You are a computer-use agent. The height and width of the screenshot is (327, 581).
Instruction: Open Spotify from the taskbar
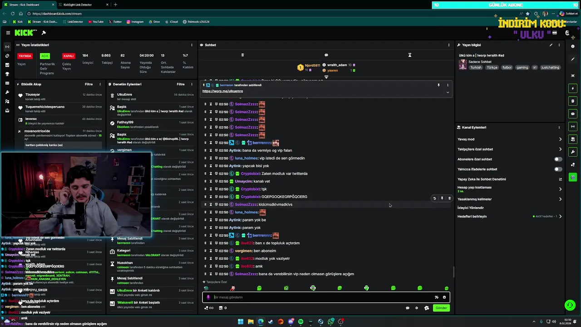(x=300, y=322)
